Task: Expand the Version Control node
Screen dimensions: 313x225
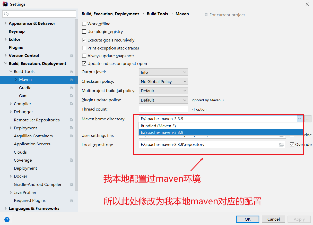Action: 6,55
